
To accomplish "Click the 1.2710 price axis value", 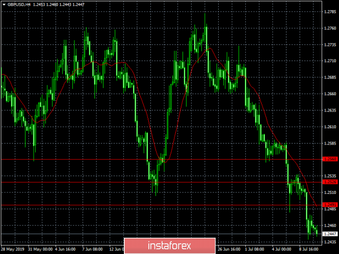I will (x=330, y=61).
